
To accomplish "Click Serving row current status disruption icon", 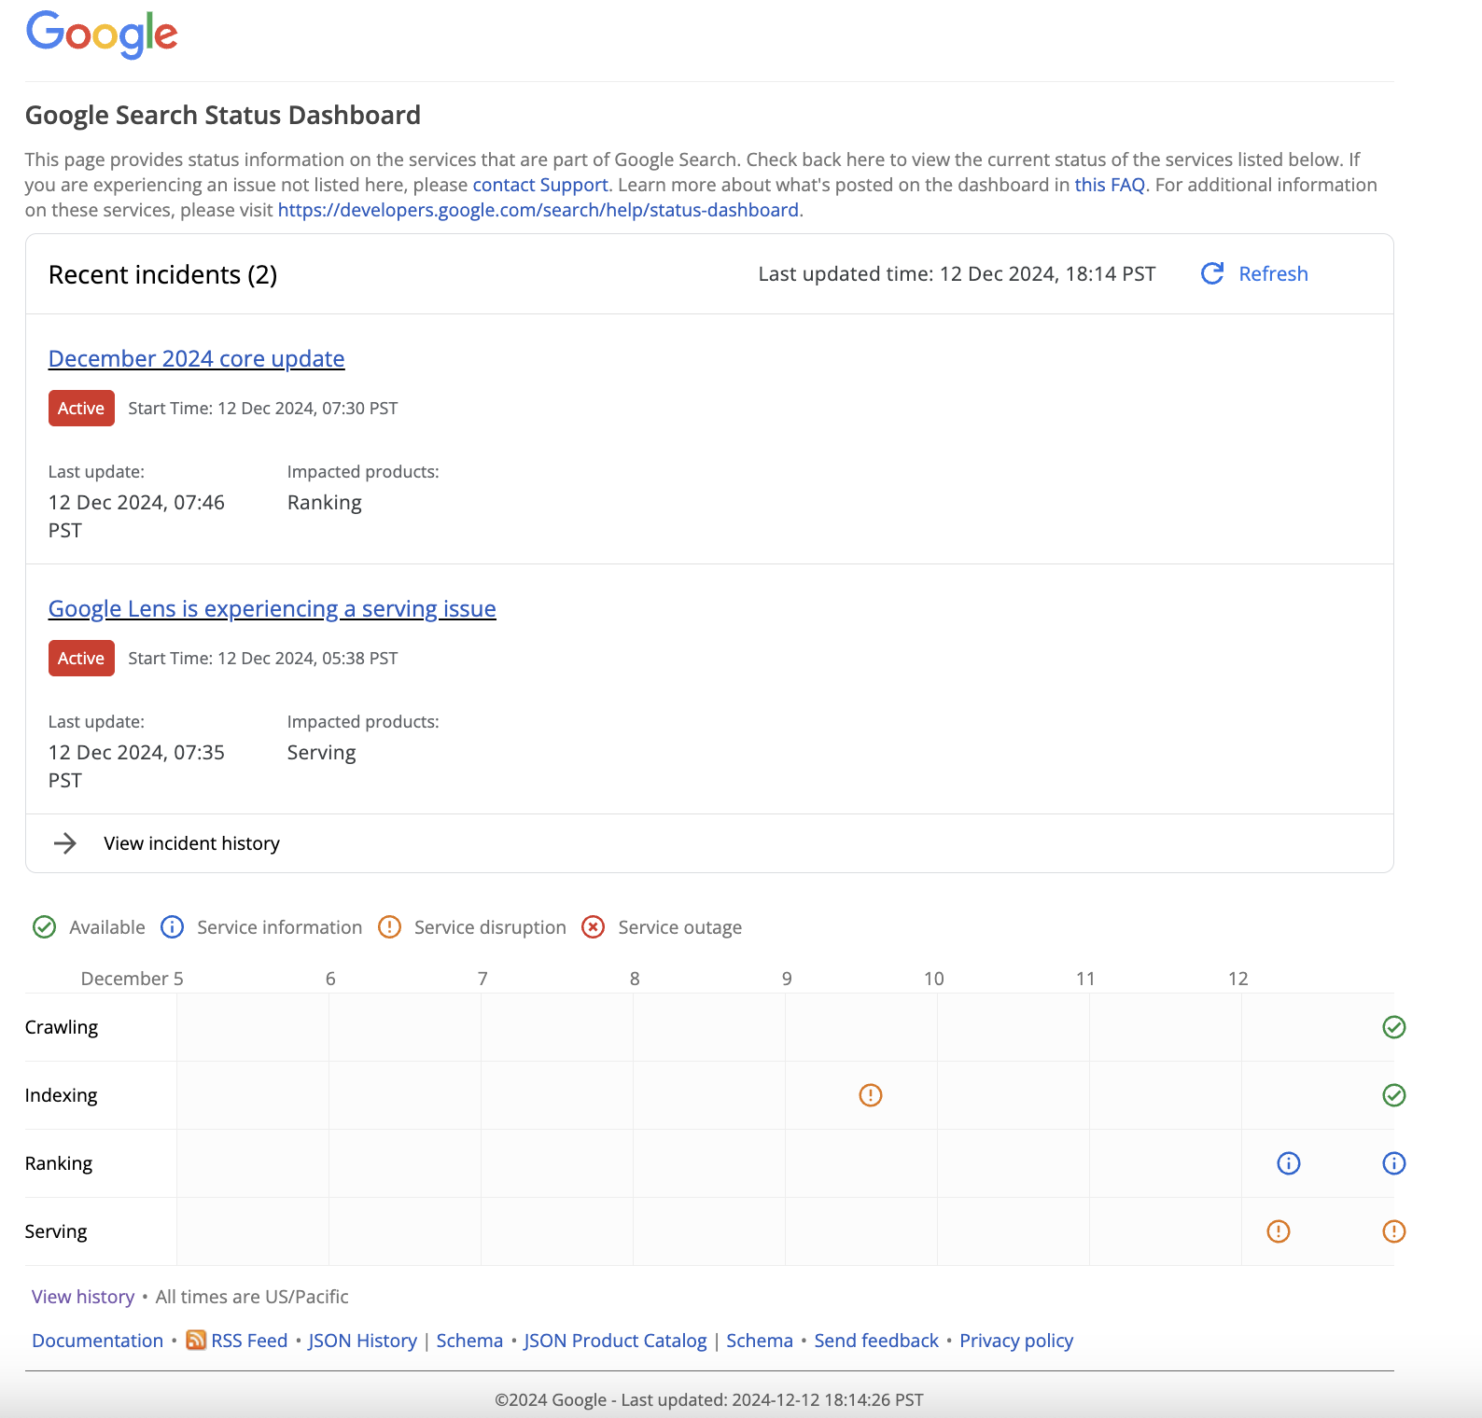I will [x=1394, y=1231].
